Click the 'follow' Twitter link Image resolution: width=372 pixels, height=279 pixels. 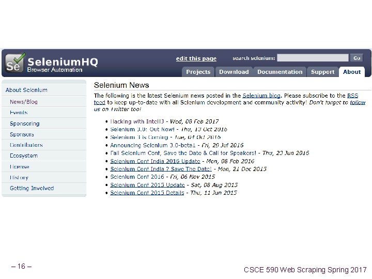point(358,102)
